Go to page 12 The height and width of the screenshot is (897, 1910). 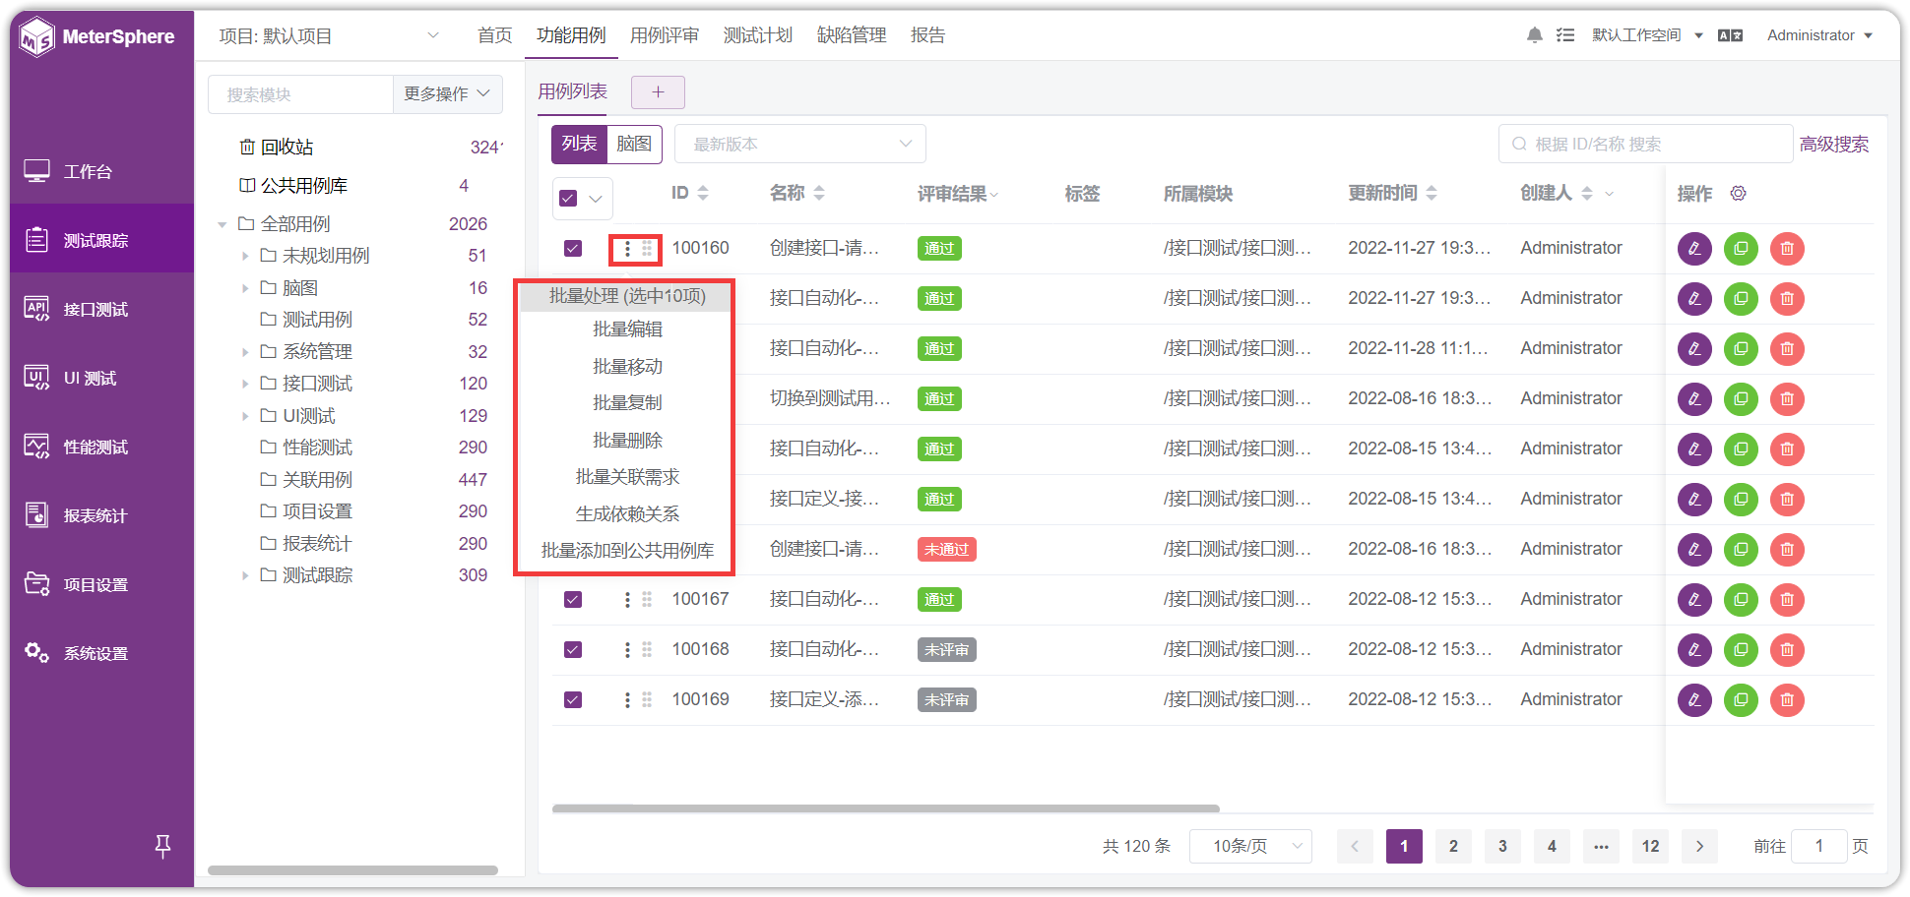click(1650, 846)
